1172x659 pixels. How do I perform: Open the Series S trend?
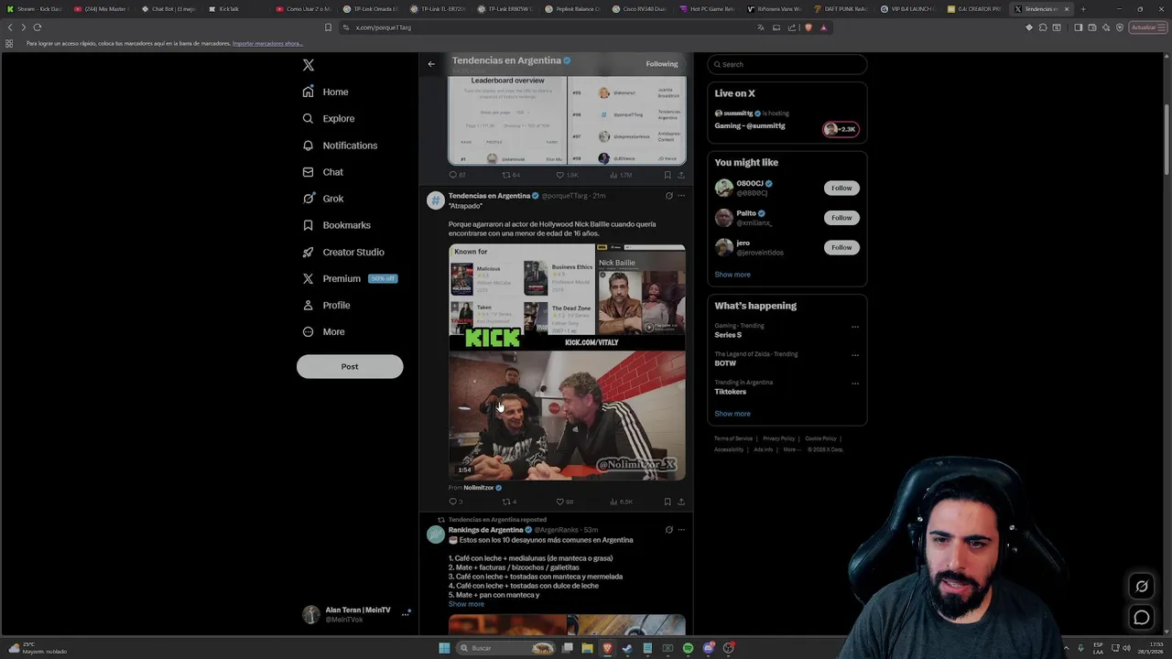point(728,335)
